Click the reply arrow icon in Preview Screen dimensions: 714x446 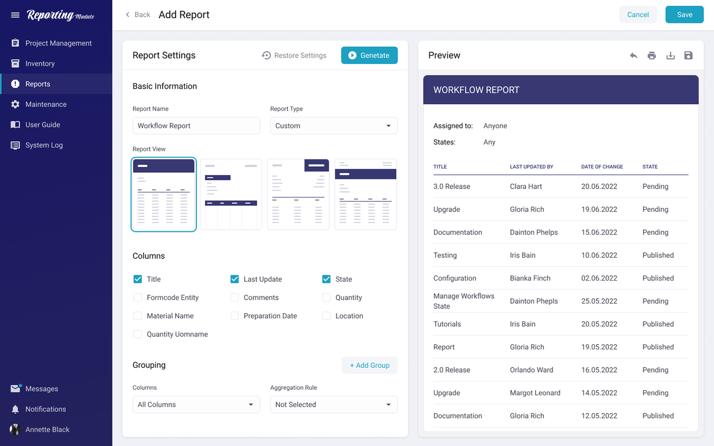coord(633,56)
